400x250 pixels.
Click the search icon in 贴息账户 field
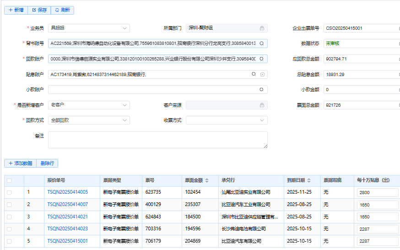click(254, 74)
